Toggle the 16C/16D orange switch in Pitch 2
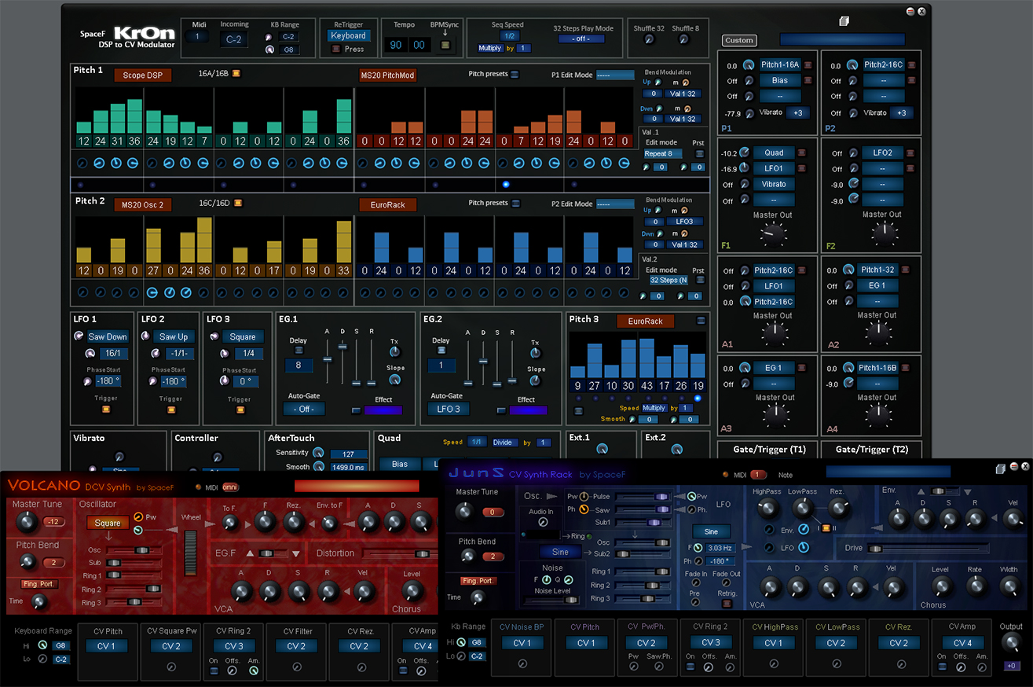1033x687 pixels. point(238,204)
